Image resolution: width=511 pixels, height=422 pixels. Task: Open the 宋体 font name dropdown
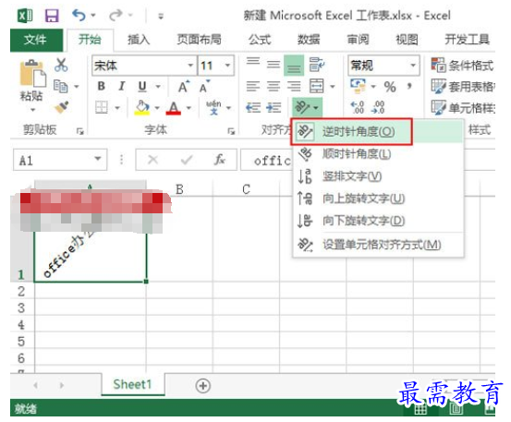point(190,66)
